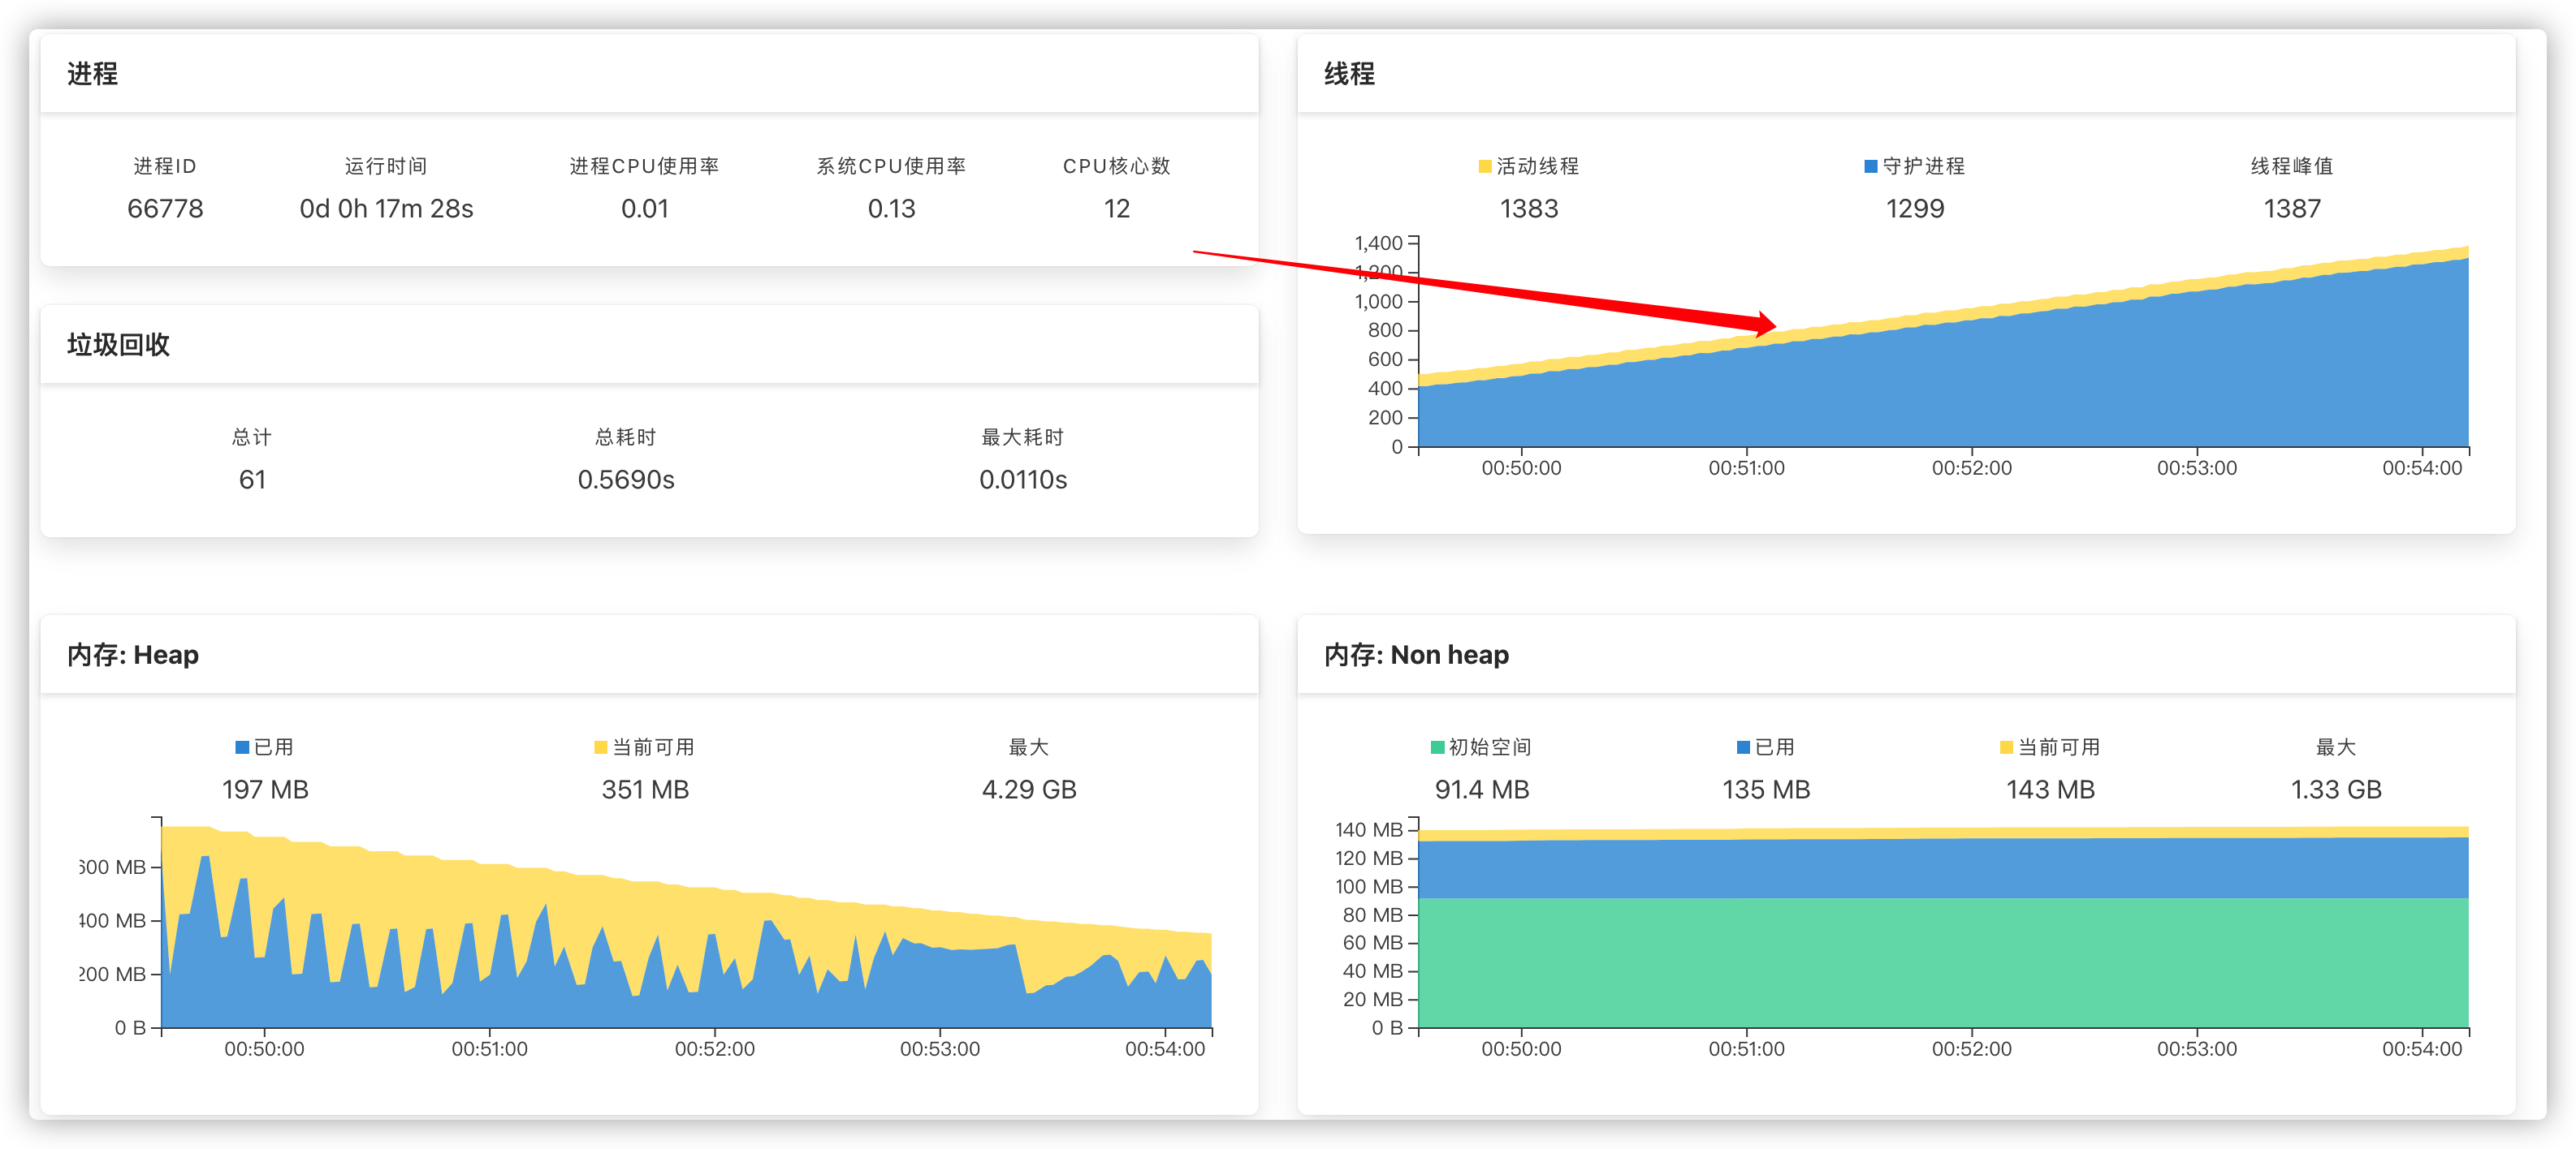Click the Heap 当前可用 yellow legend swatch
This screenshot has height=1149, width=2576.
pyautogui.click(x=601, y=747)
